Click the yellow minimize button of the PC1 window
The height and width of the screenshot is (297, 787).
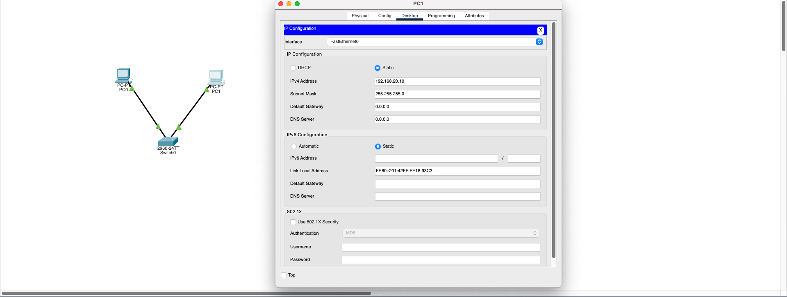[x=289, y=4]
